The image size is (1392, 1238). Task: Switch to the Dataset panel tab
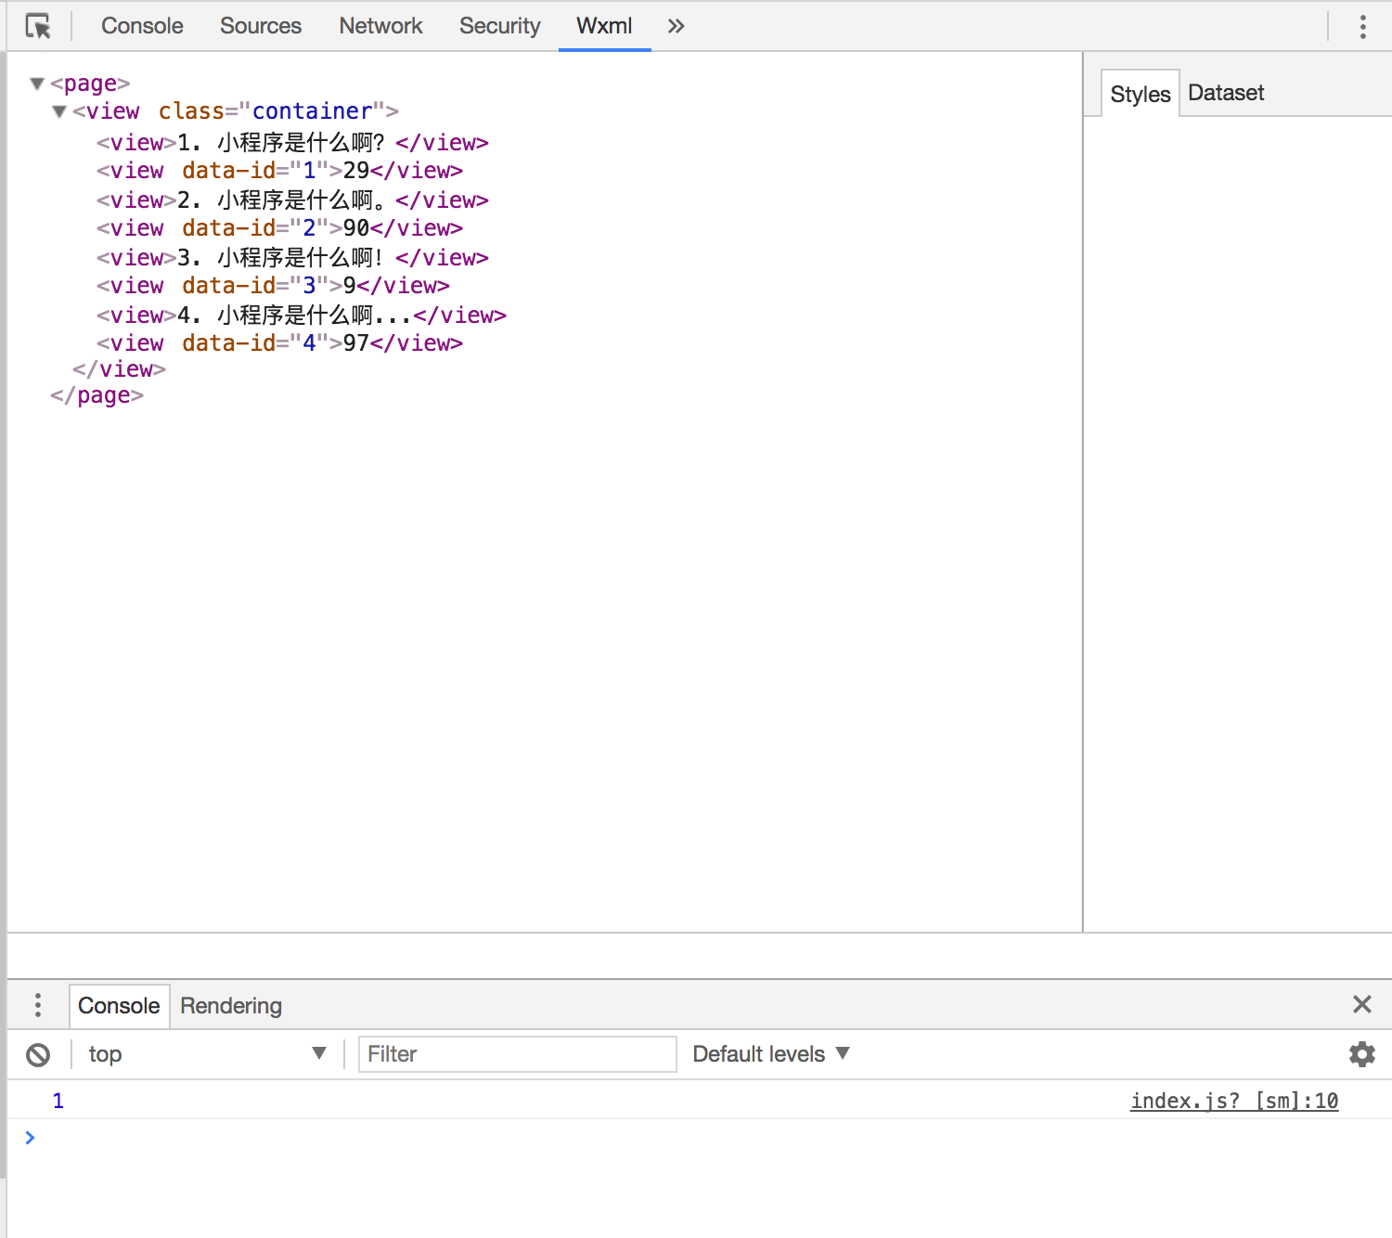click(x=1226, y=93)
